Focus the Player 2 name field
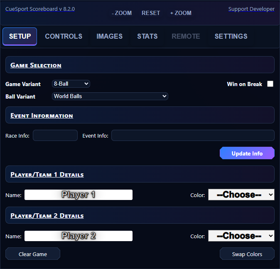 [79, 236]
